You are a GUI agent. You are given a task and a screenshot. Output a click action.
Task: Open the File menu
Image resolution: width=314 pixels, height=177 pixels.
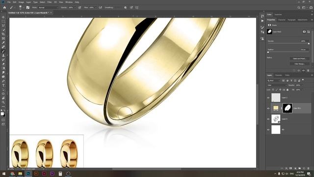(9, 2)
